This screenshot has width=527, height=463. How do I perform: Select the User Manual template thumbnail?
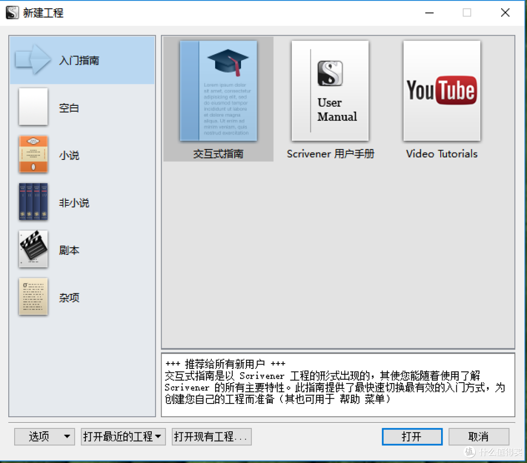330,91
